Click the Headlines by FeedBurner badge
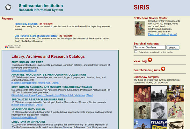 [13, 46]
